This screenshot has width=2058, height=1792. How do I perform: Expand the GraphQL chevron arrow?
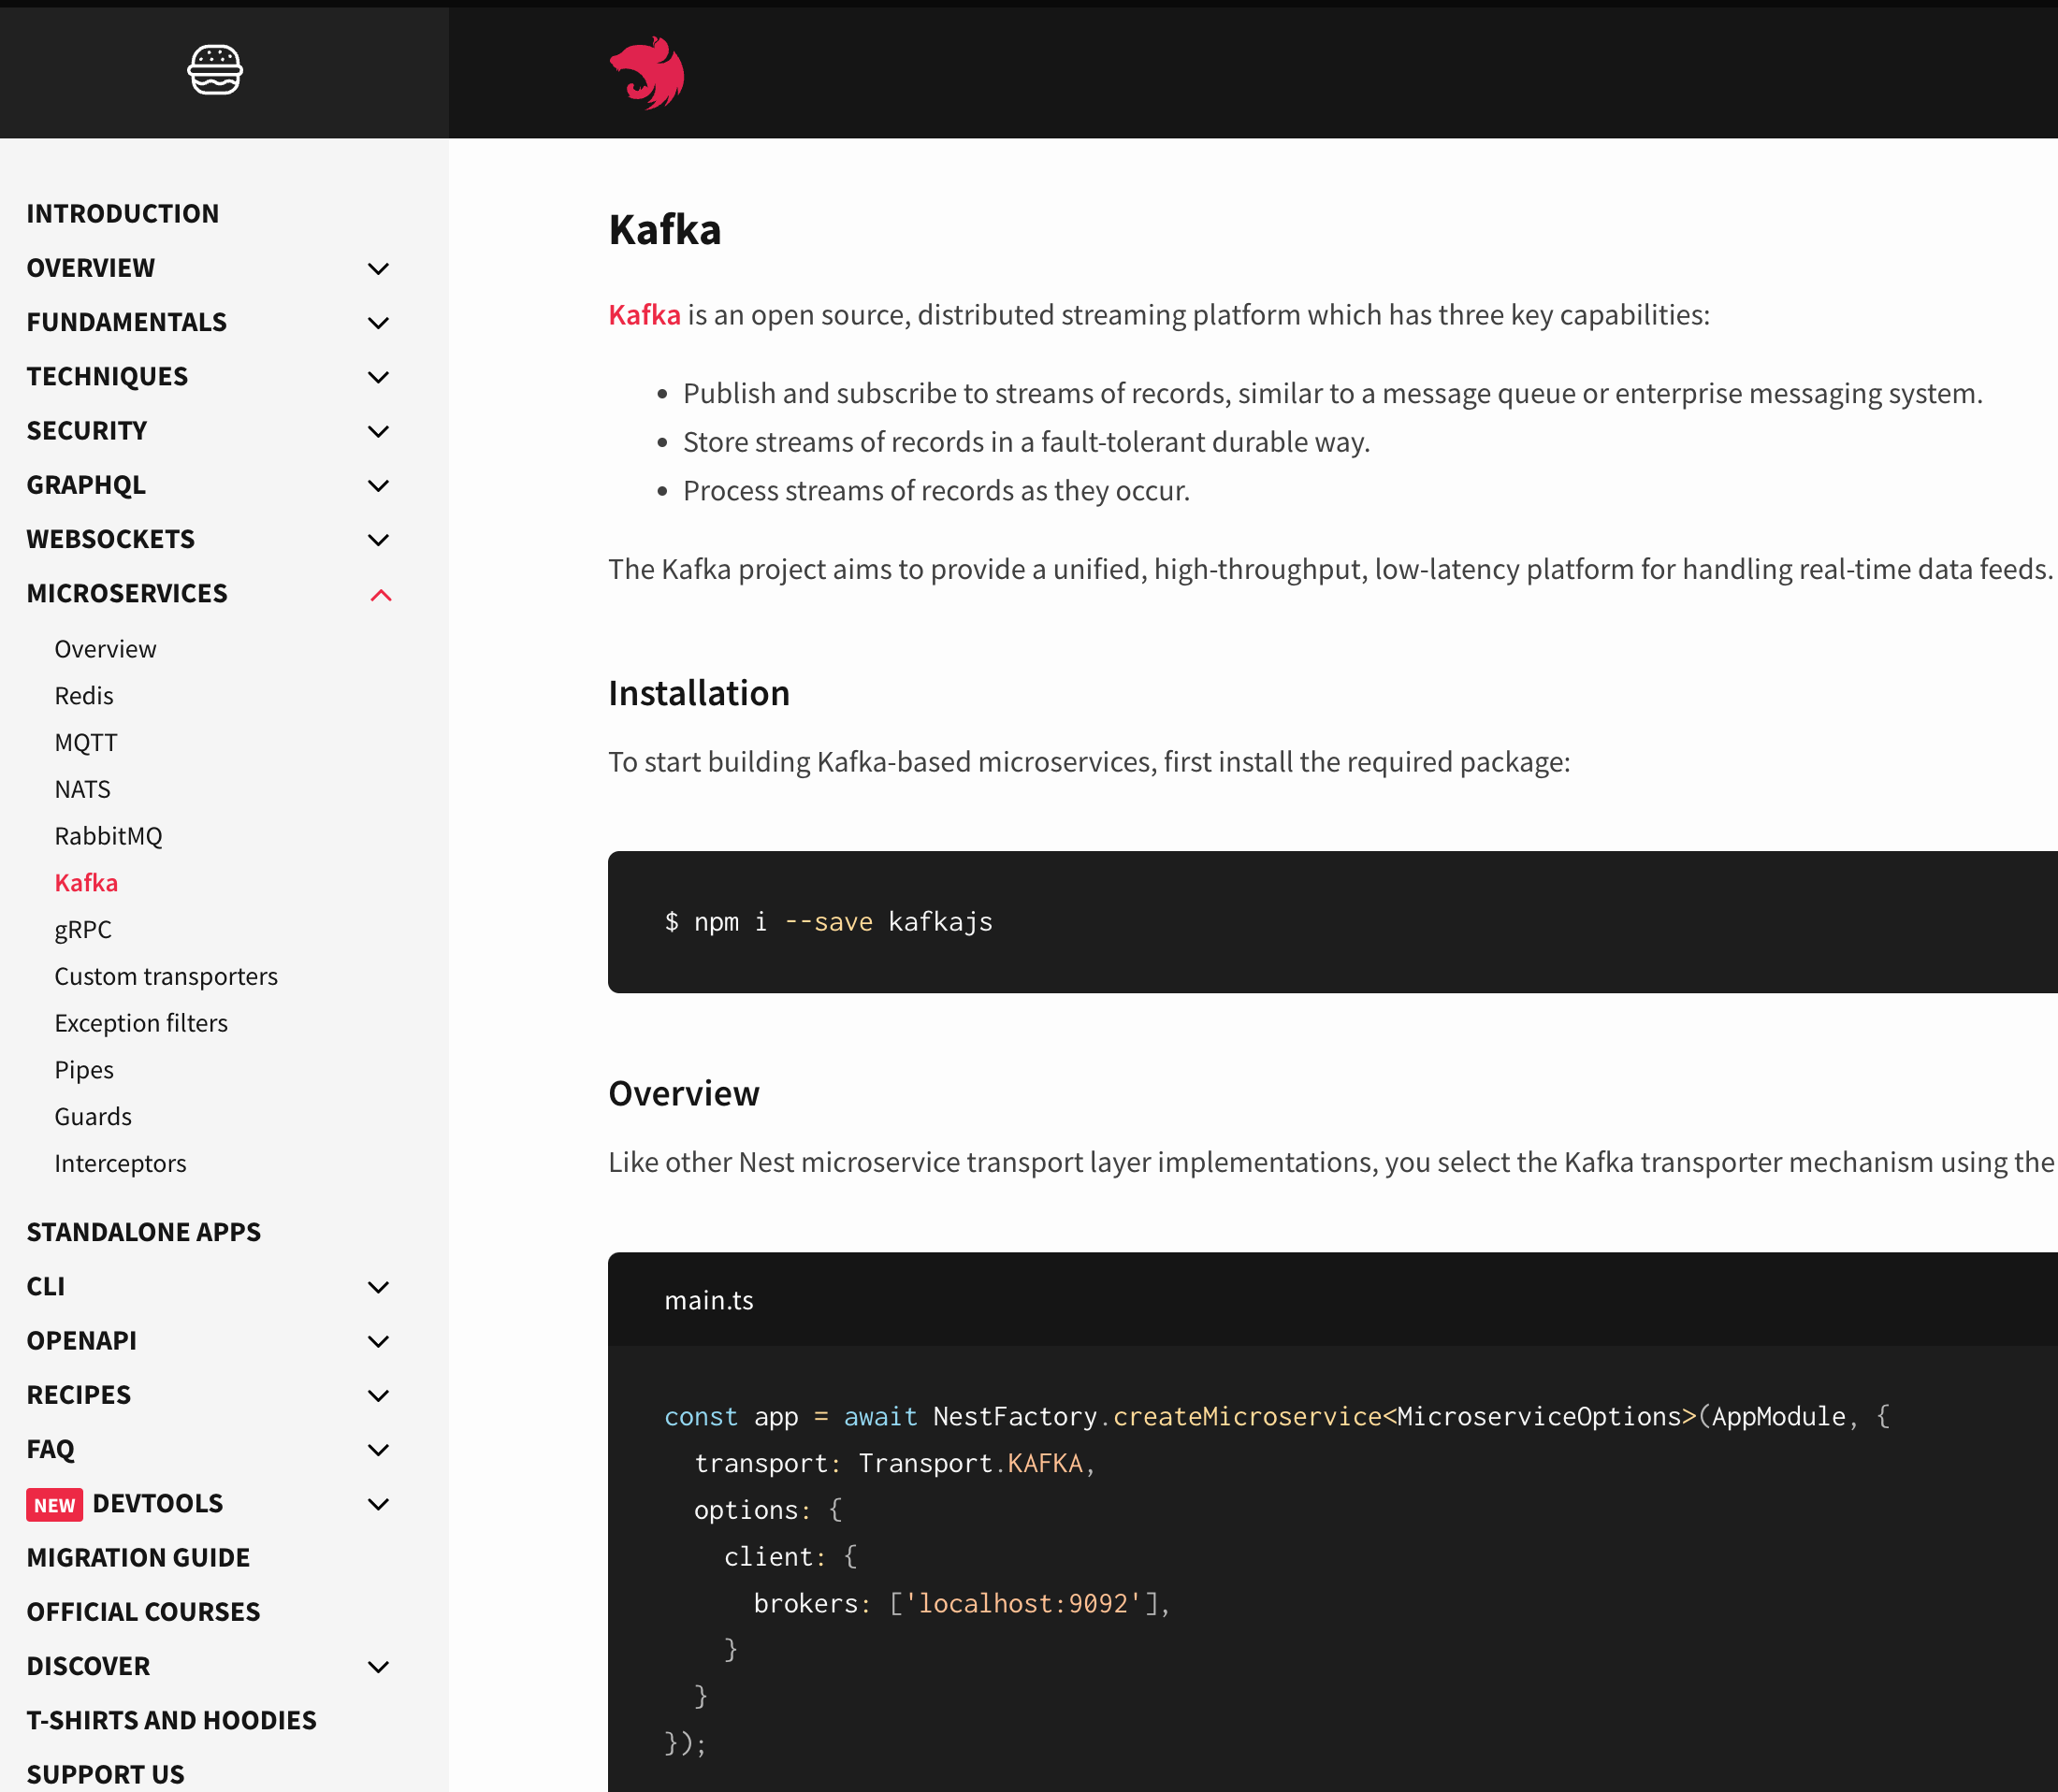click(x=378, y=486)
